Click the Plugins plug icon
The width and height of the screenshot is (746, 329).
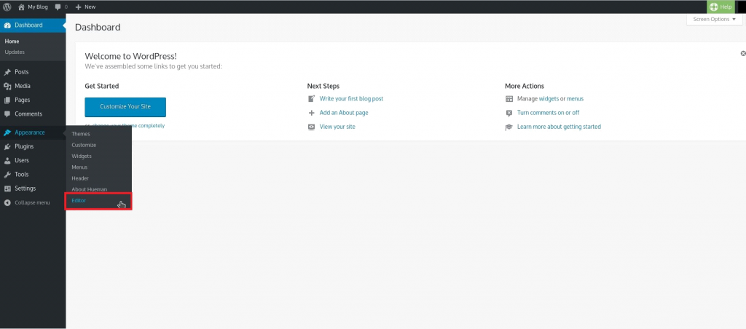[x=7, y=146]
